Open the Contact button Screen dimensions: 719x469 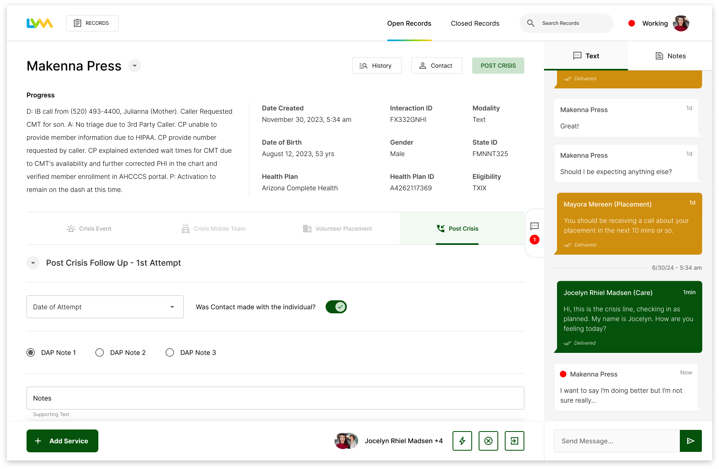coord(437,66)
